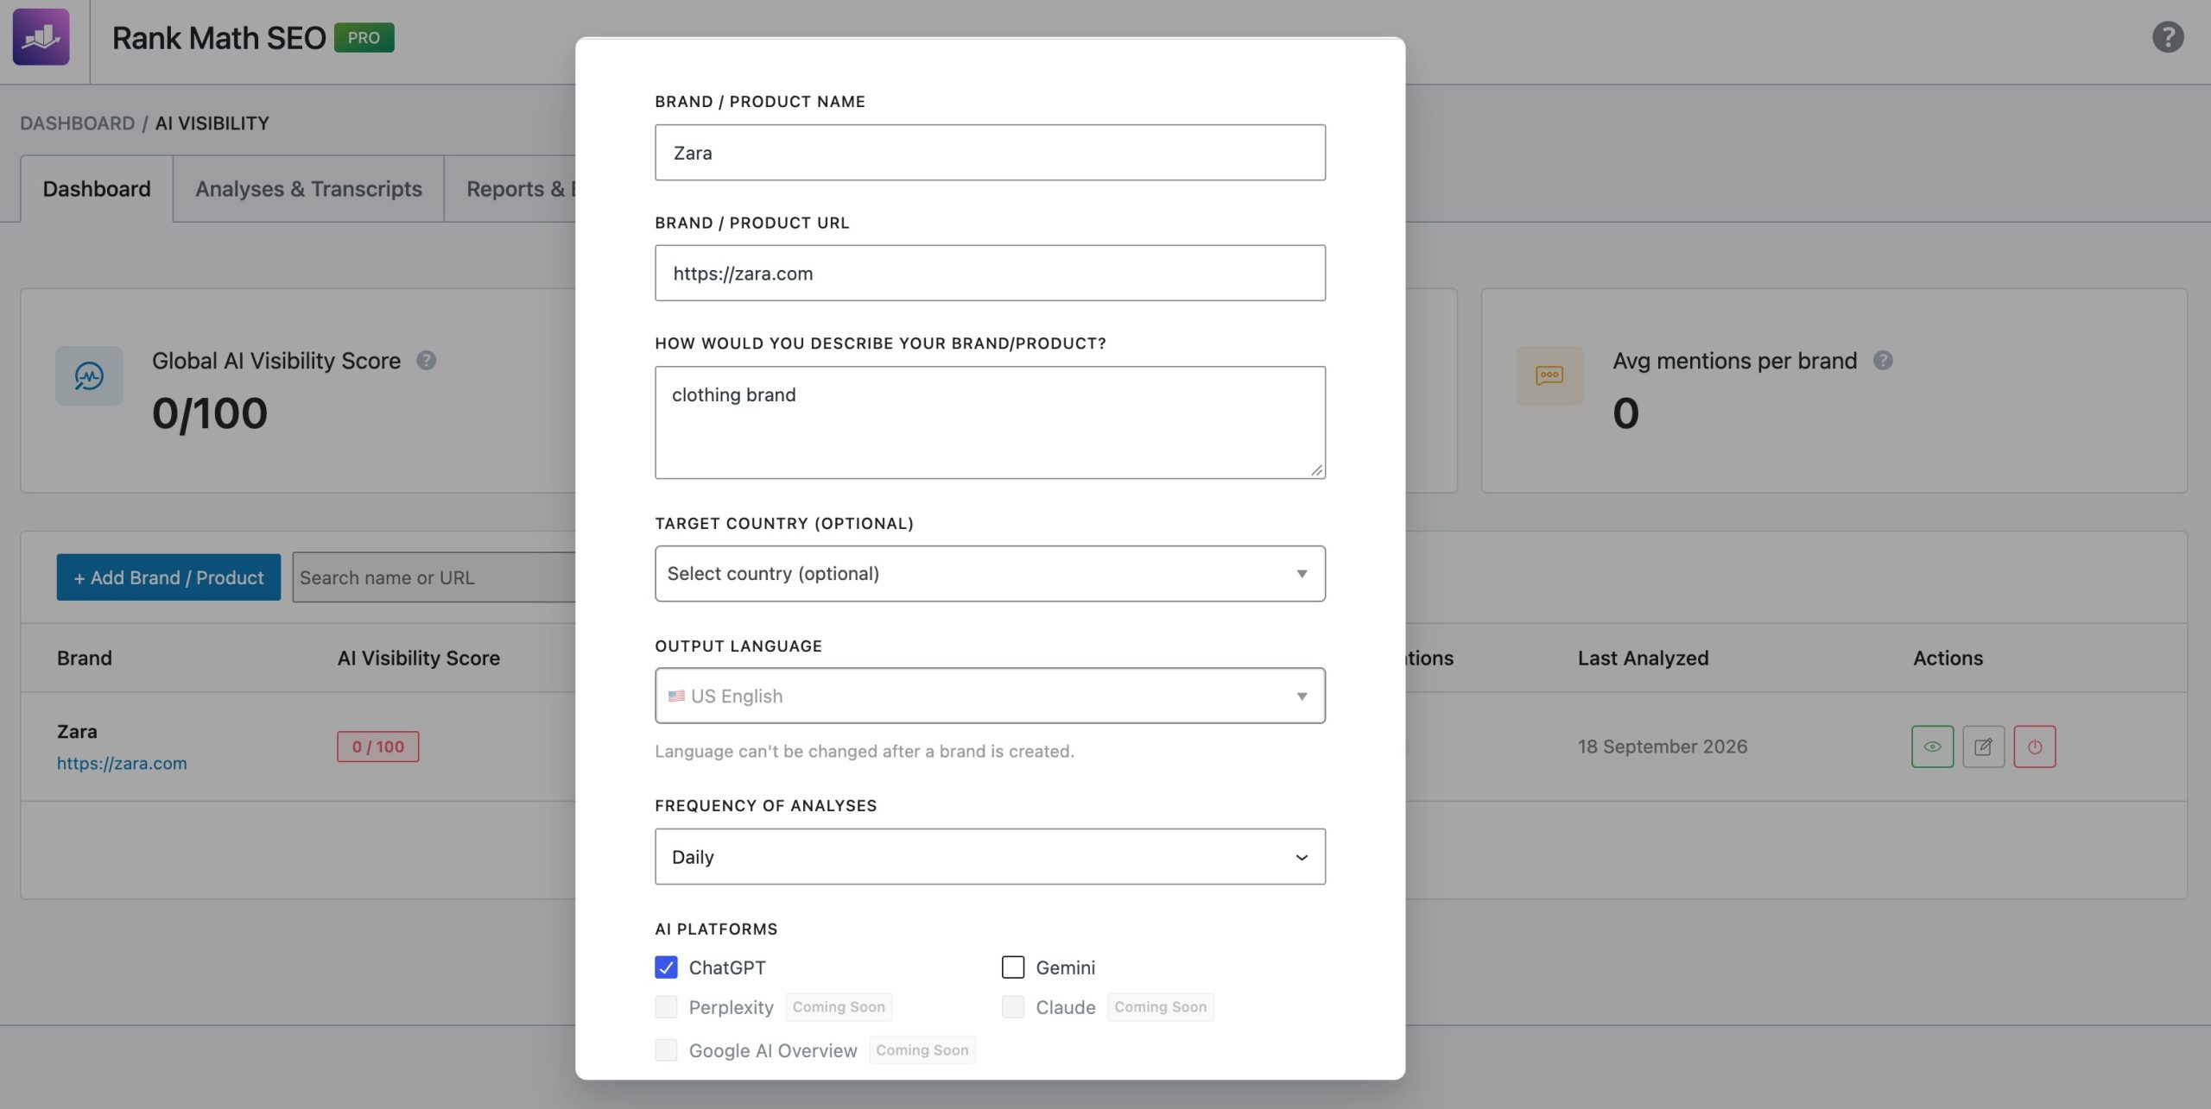Click the Global AI Visibility Score help icon
Viewport: 2211px width, 1109px height.
point(426,361)
